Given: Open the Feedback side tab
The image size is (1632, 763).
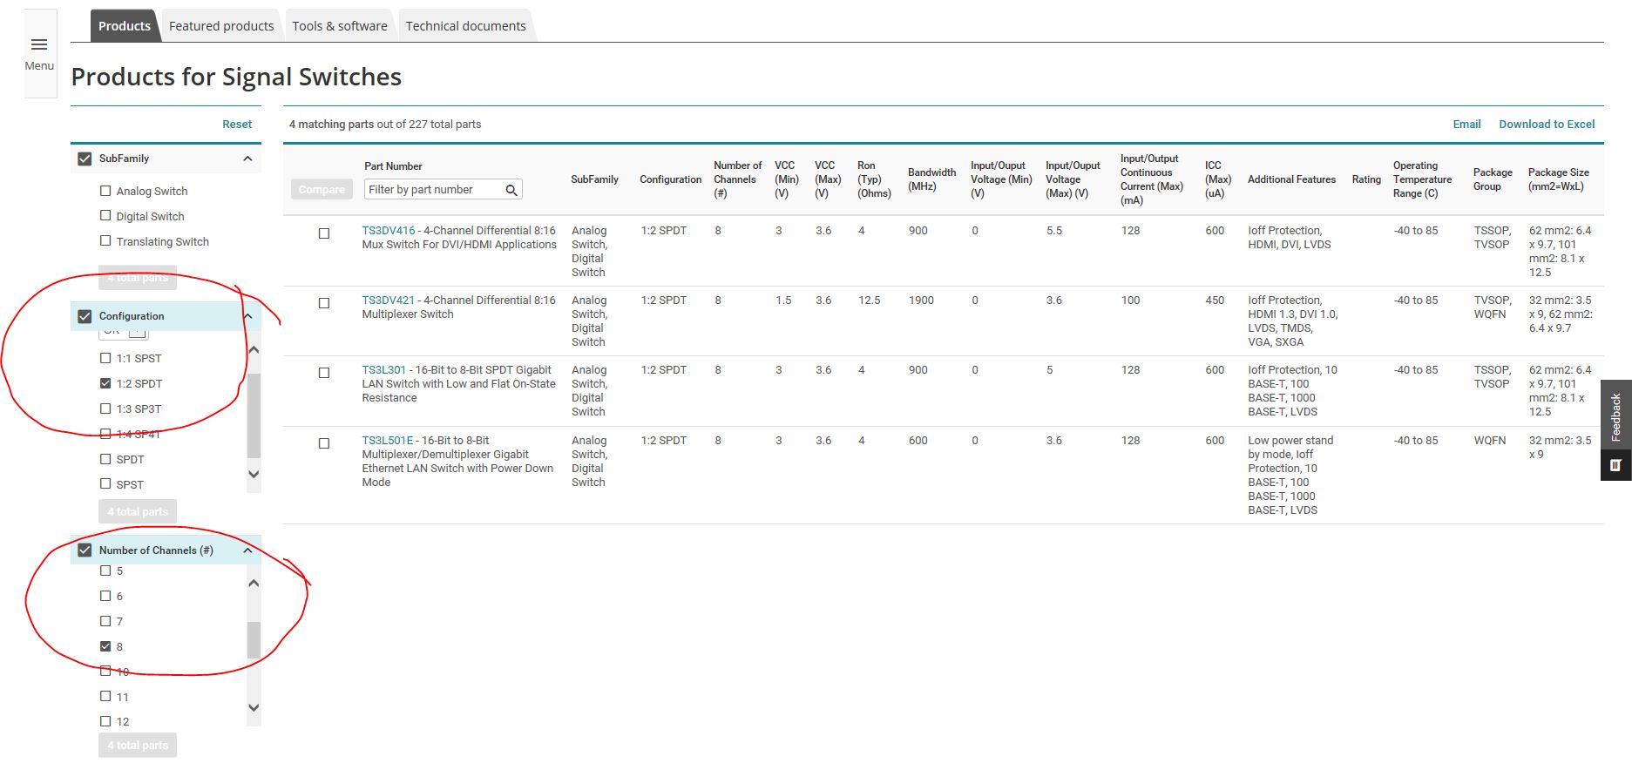Looking at the screenshot, I should (1615, 418).
